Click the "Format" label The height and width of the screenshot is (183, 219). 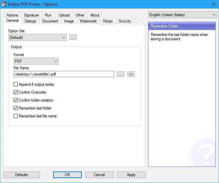[x=18, y=55]
